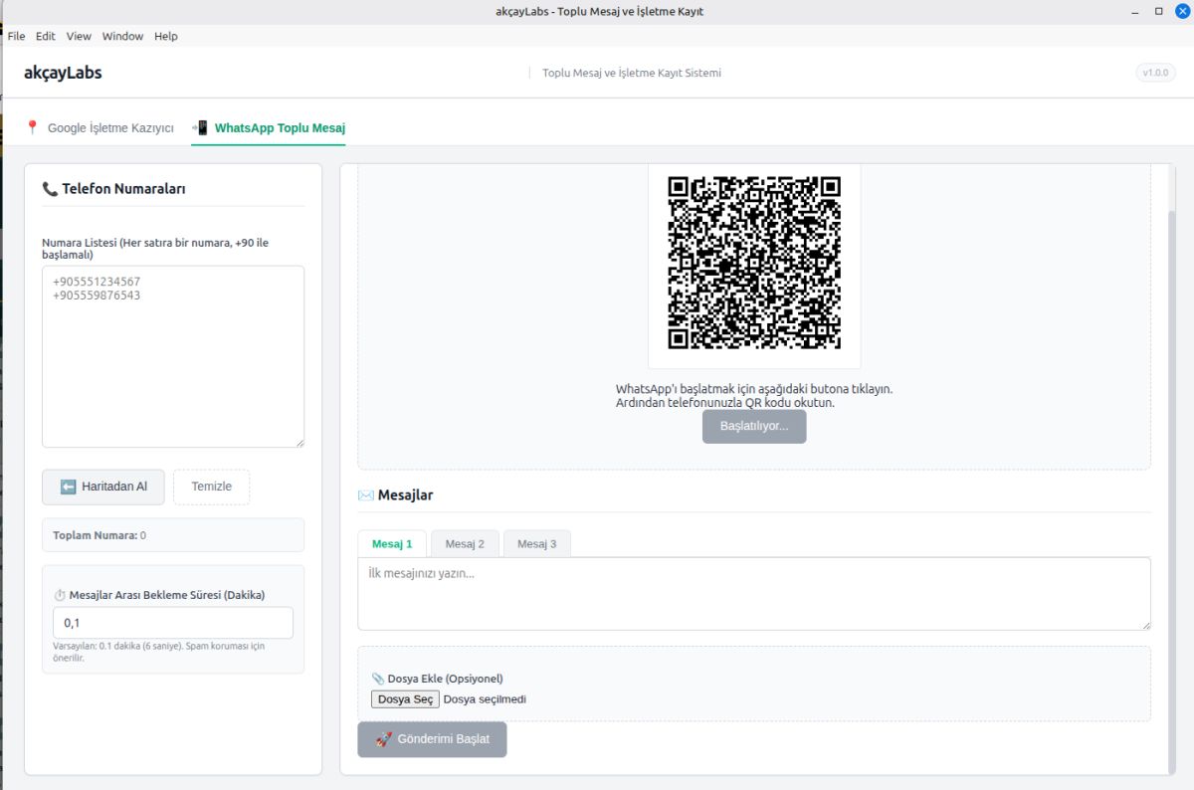Open the View menu
Screen dimensions: 1194x790
79,36
